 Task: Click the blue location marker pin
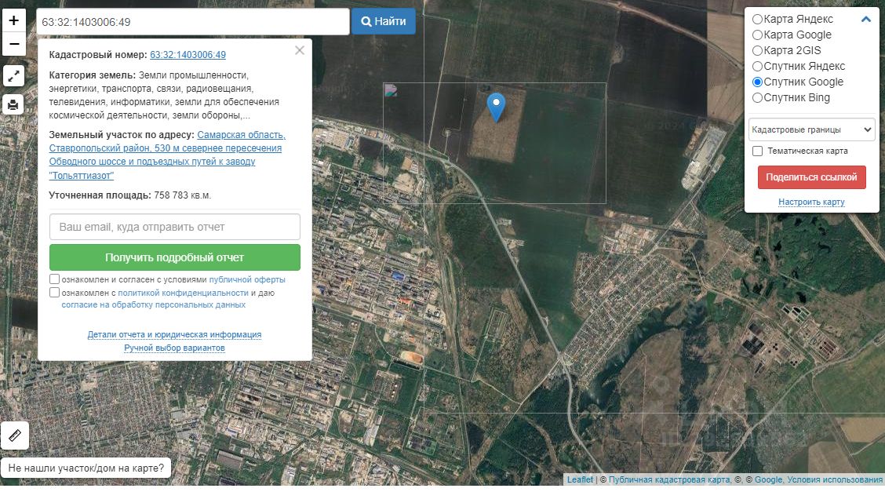[x=496, y=108]
